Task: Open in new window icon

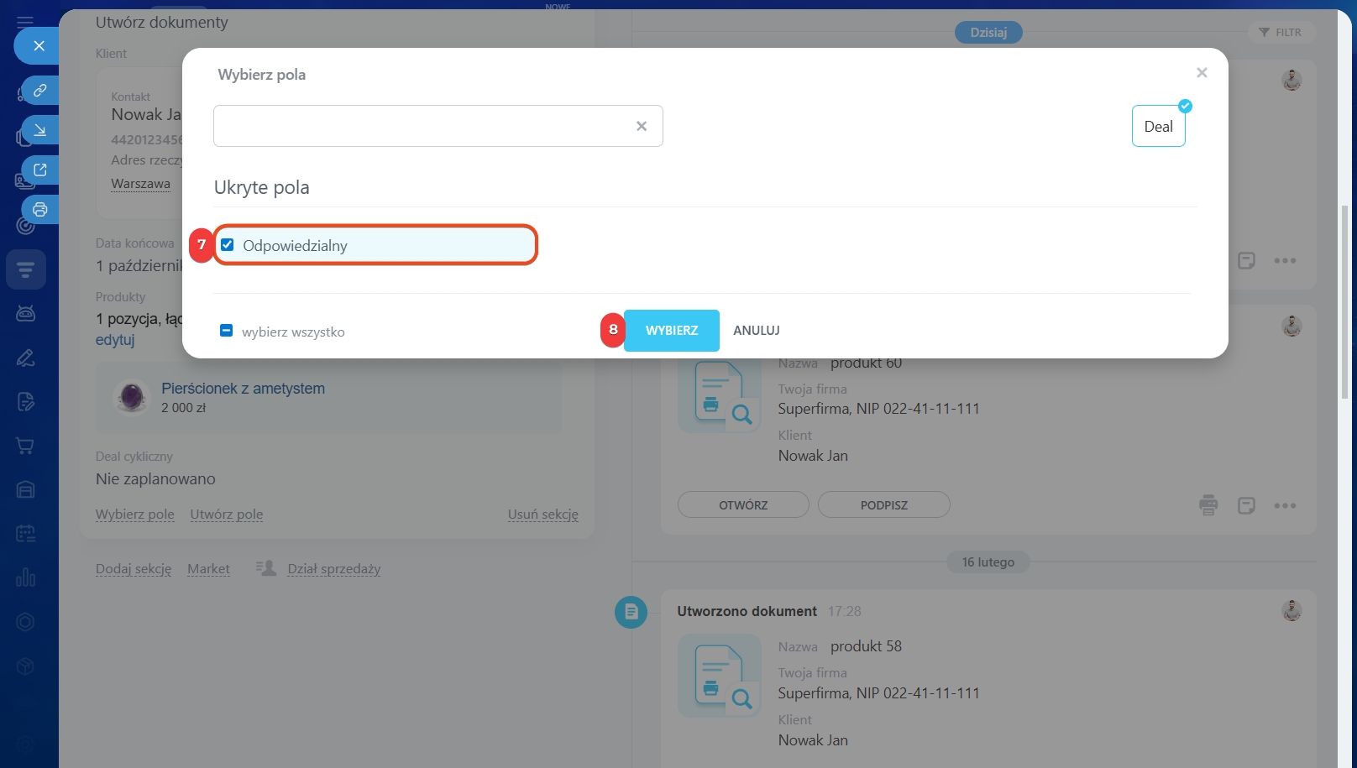Action: pos(39,170)
